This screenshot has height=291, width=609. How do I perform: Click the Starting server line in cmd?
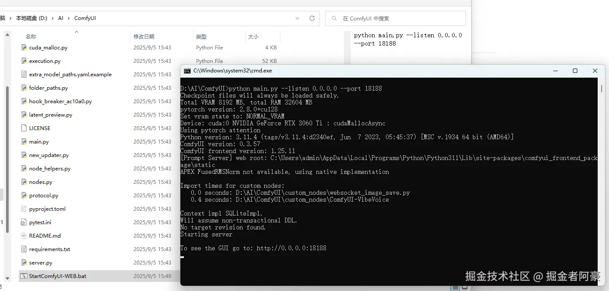coord(206,234)
